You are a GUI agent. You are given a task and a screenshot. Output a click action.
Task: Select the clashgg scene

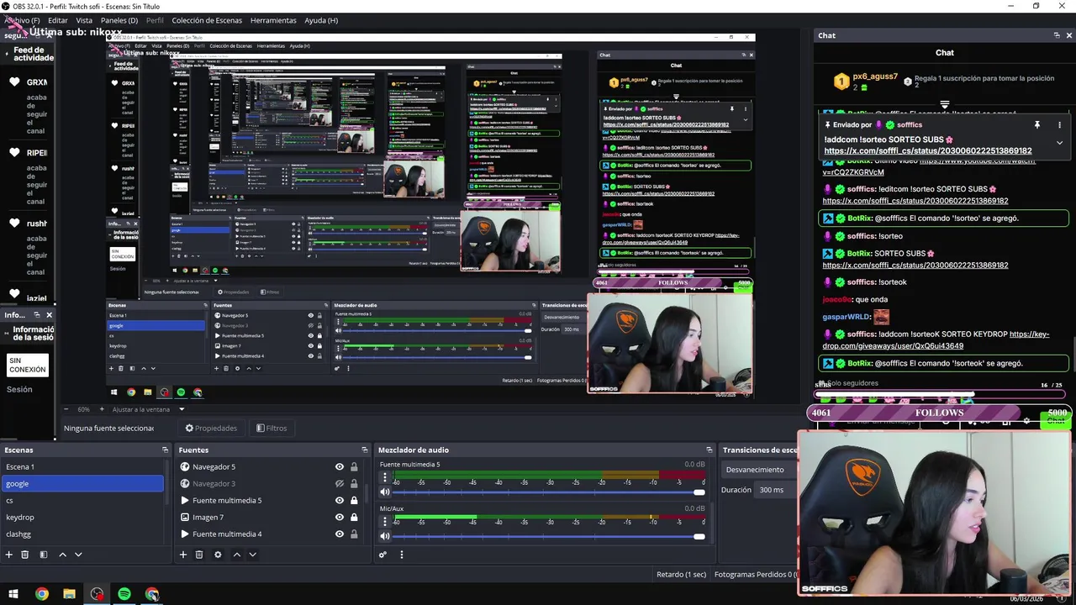coord(82,534)
